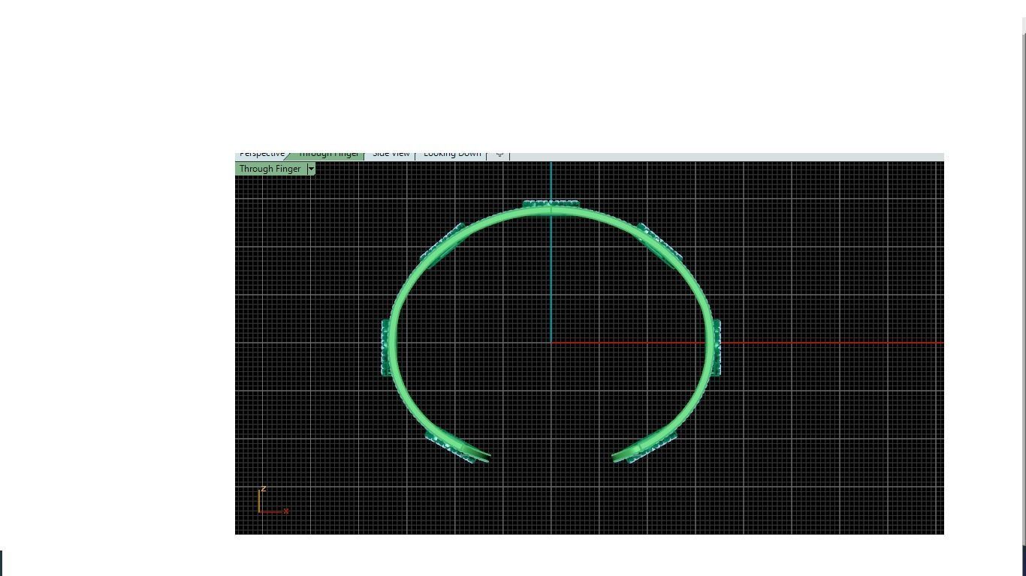Viewport: 1026px width, 576px height.
Task: Select the left side gemstone setting
Action: click(x=385, y=348)
